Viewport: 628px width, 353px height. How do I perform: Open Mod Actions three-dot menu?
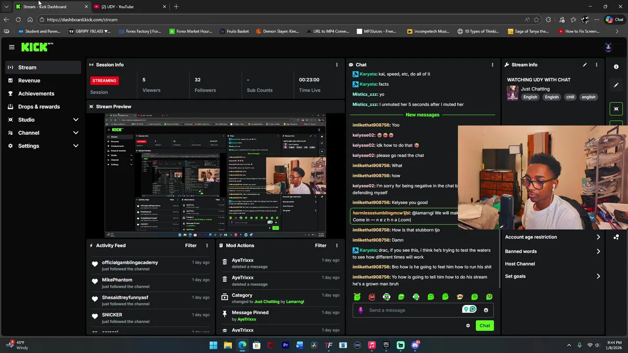(337, 246)
